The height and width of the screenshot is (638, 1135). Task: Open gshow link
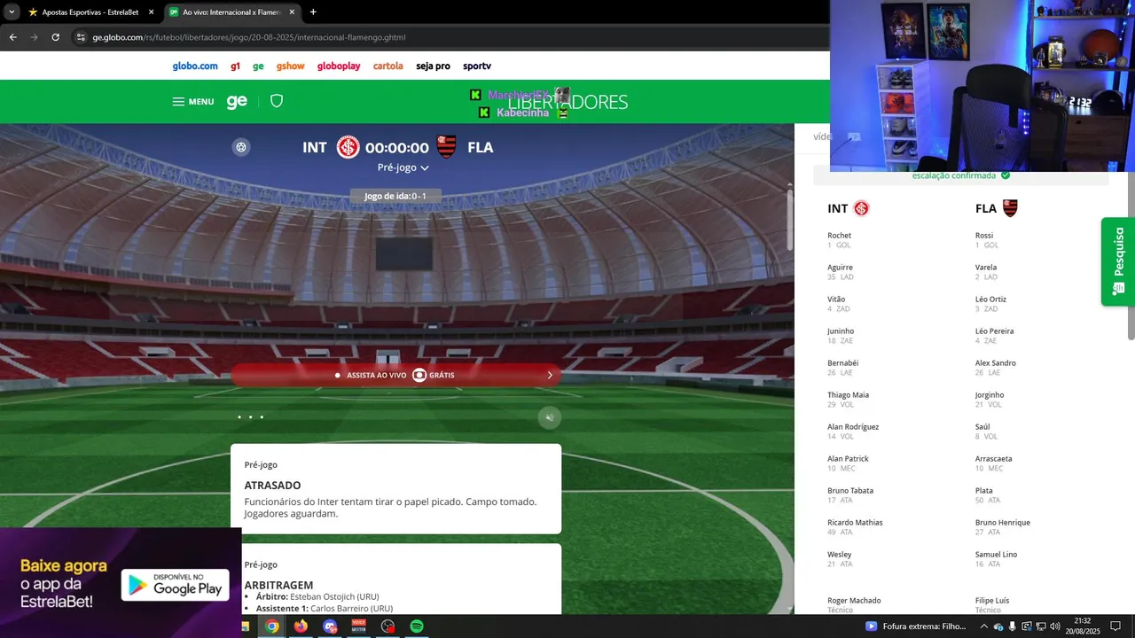290,66
